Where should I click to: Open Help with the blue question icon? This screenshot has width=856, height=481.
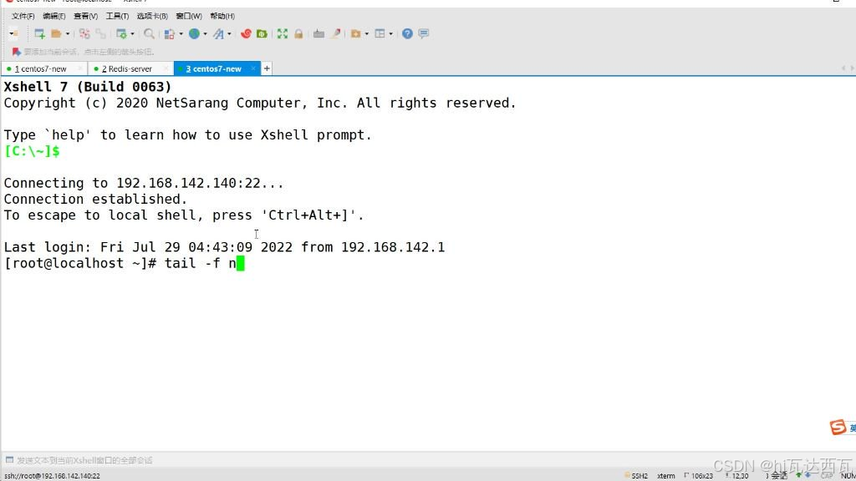point(407,33)
